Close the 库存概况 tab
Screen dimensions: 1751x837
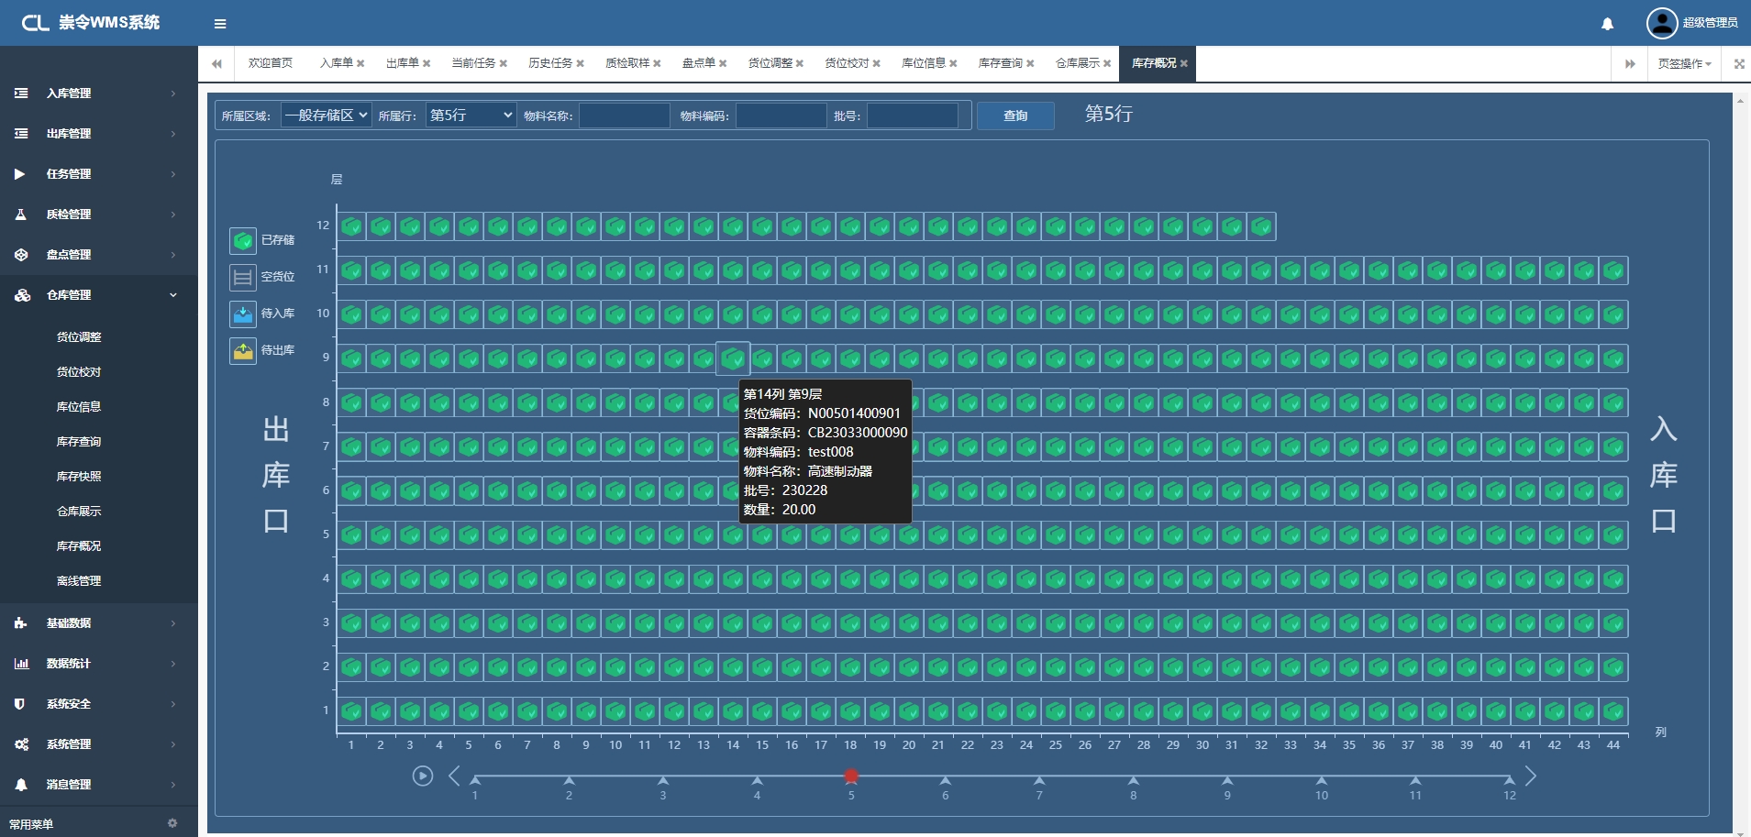tap(1184, 64)
